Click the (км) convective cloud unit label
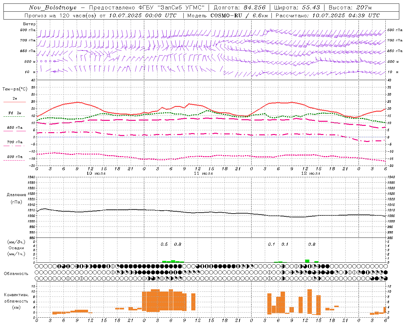This screenshot has height=323, width=404. tap(16, 307)
